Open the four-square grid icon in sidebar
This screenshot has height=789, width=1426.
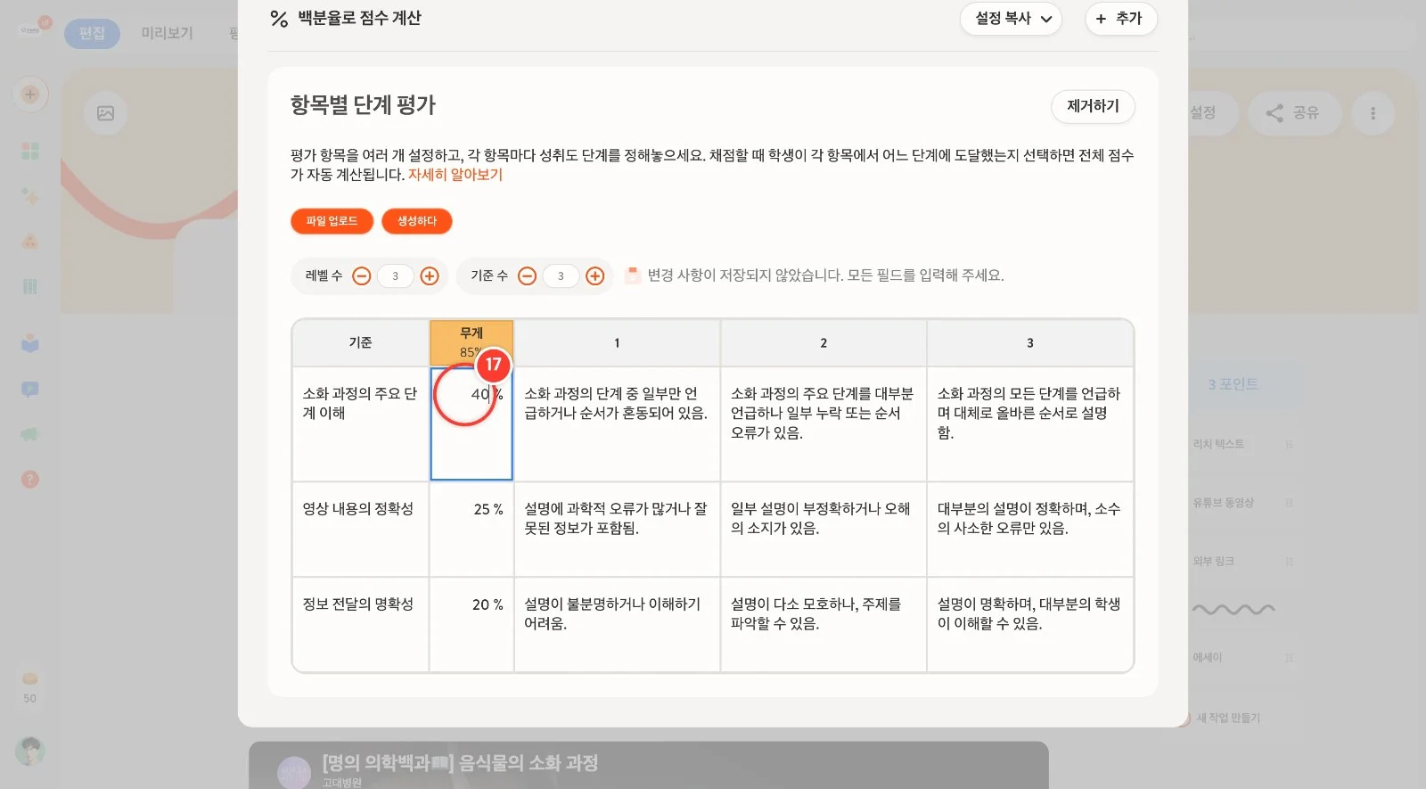click(30, 151)
